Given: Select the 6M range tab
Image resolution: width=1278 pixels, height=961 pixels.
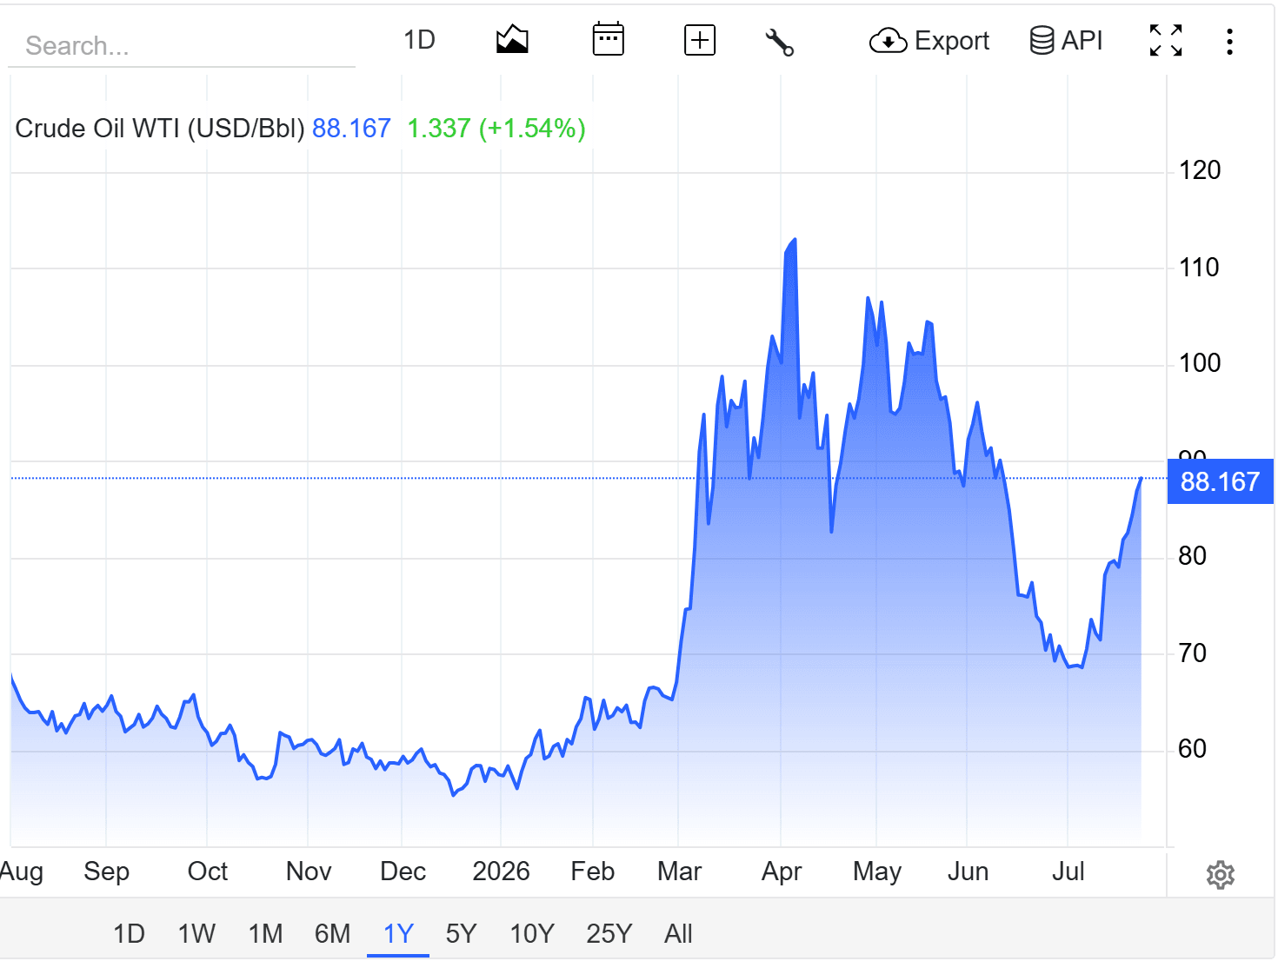Looking at the screenshot, I should click(x=332, y=933).
